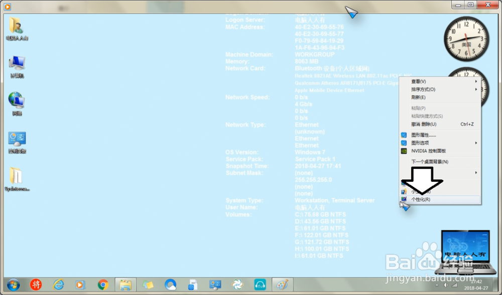Open the Windows Start menu orb
The height and width of the screenshot is (295, 502).
pos(13,285)
